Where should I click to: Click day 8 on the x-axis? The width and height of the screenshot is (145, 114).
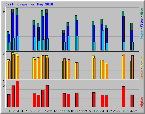39,111
